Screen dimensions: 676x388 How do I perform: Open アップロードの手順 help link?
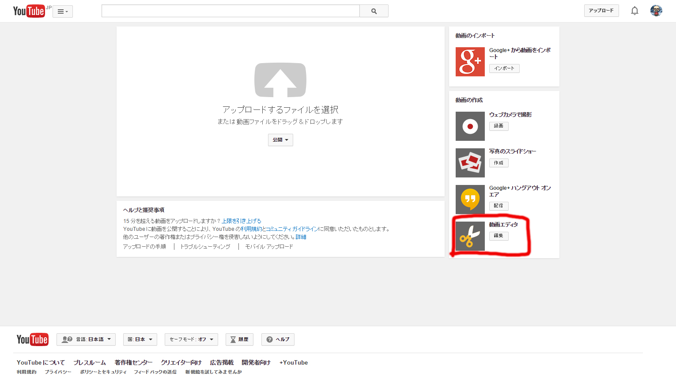pos(144,247)
